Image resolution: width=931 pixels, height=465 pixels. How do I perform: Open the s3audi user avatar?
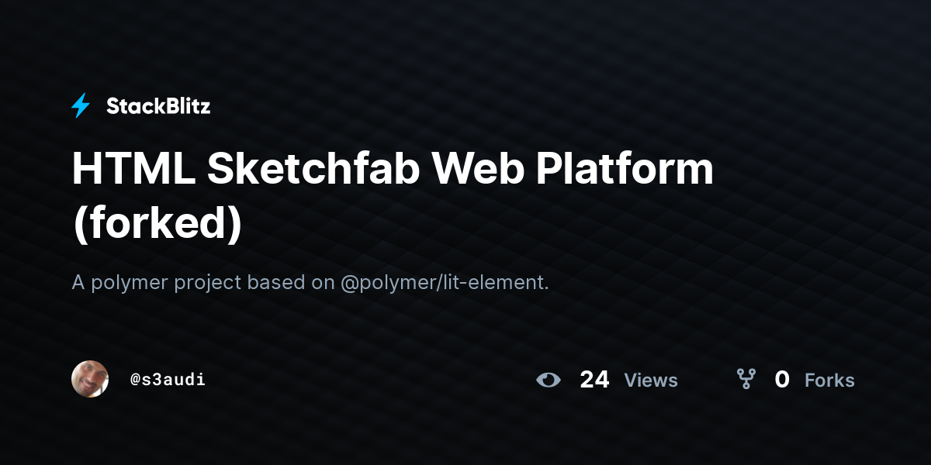coord(90,379)
